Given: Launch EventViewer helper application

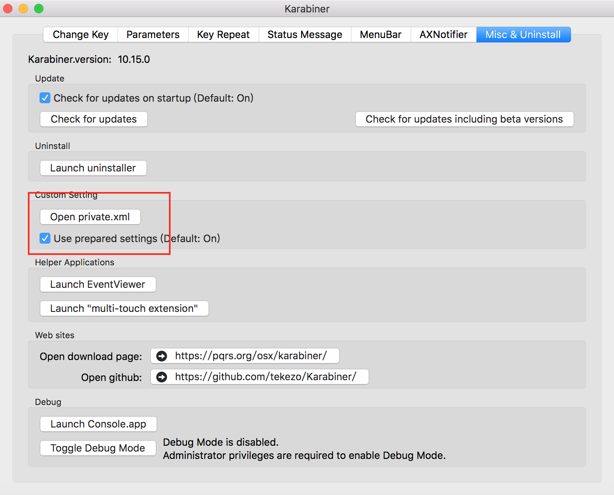Looking at the screenshot, I should click(x=98, y=284).
